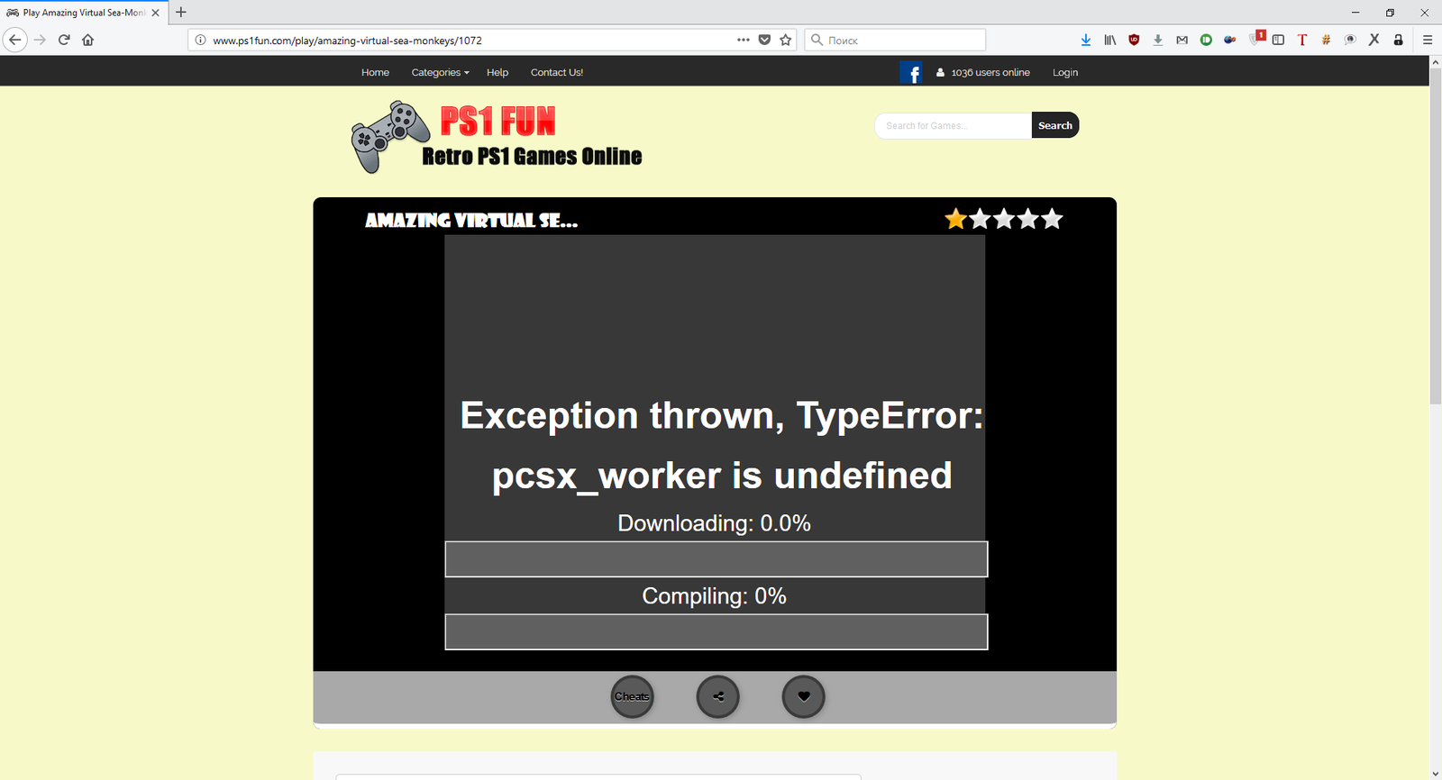Open the Contact Us! page
The image size is (1442, 780).
click(x=557, y=73)
